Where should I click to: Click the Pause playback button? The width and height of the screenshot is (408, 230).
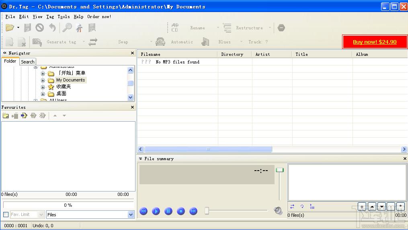coord(168,211)
